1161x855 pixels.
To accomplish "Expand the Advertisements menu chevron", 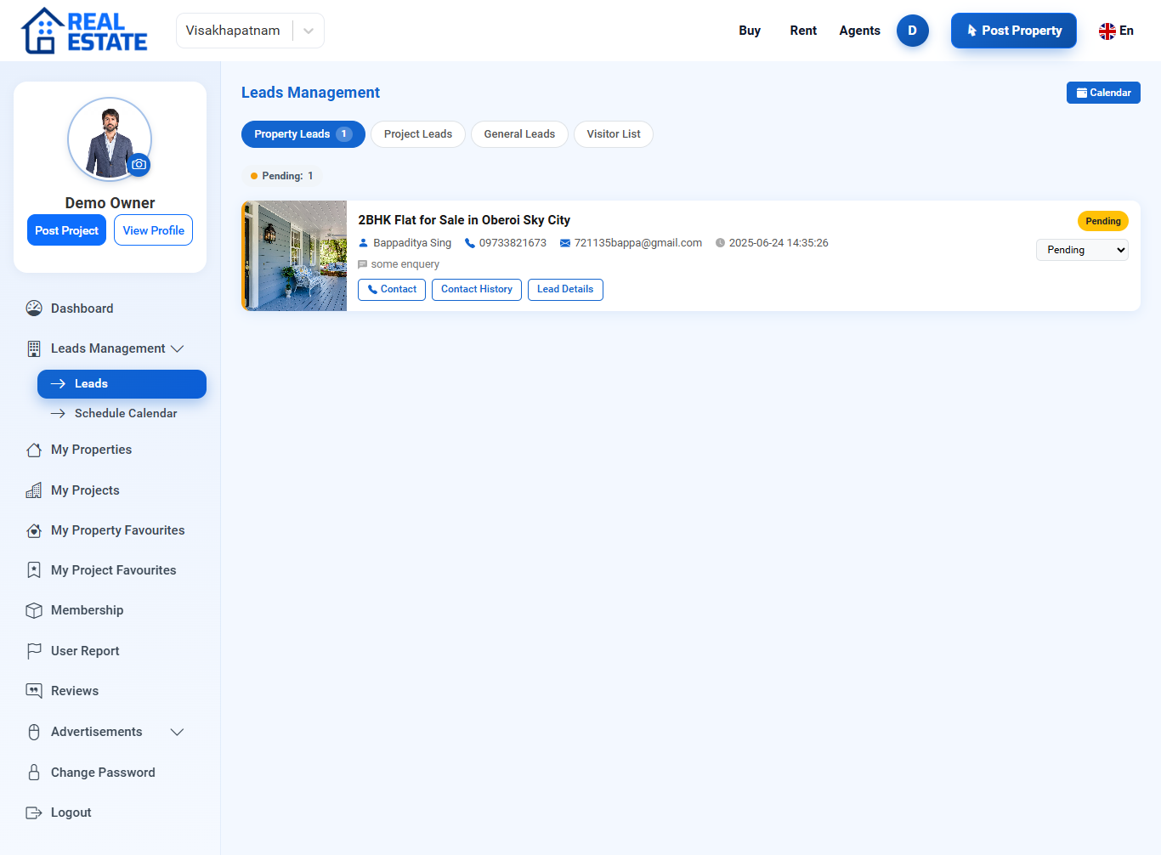I will (178, 732).
